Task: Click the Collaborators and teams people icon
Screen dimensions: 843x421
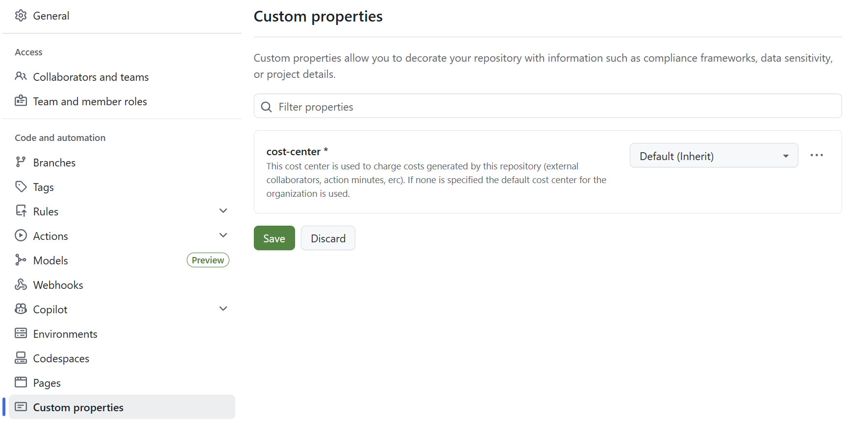Action: [21, 76]
